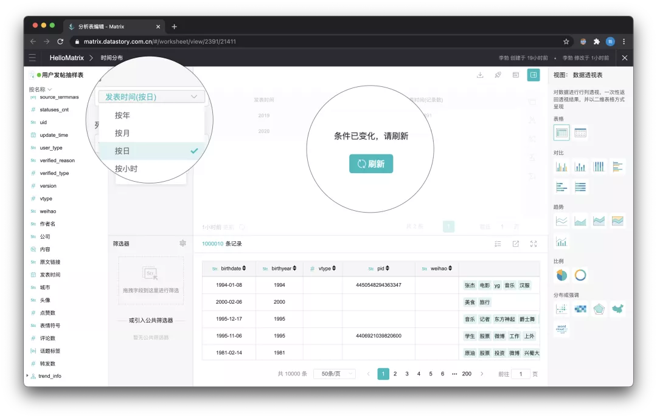Select the 话题标签 field
The image size is (657, 418).
pos(50,351)
